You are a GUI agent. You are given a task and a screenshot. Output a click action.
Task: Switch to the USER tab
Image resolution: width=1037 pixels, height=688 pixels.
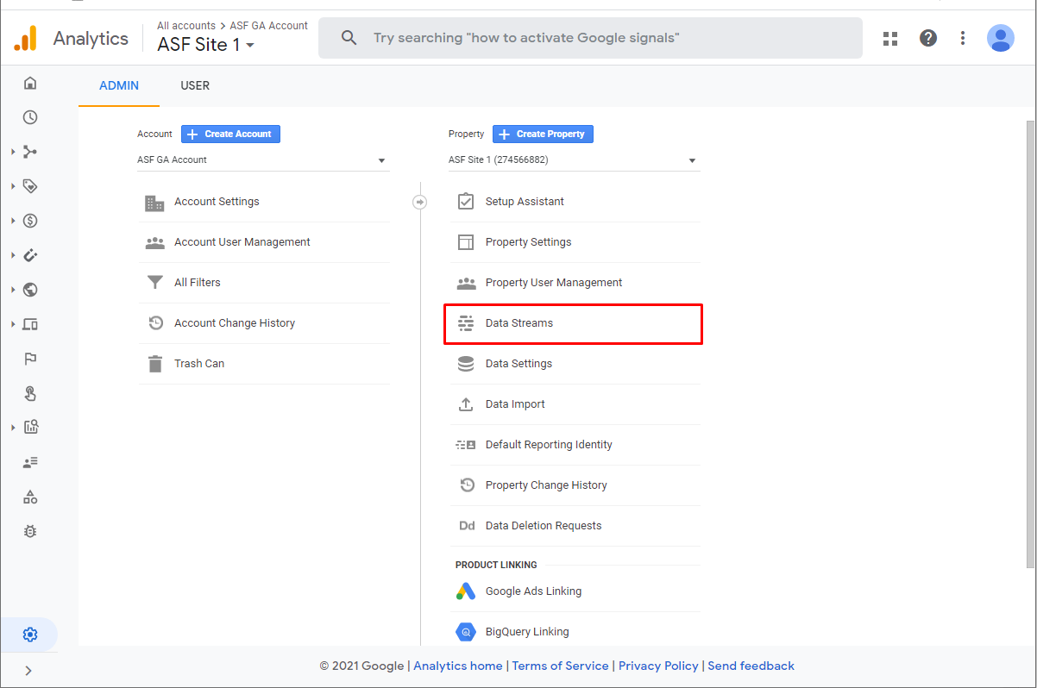click(x=195, y=85)
